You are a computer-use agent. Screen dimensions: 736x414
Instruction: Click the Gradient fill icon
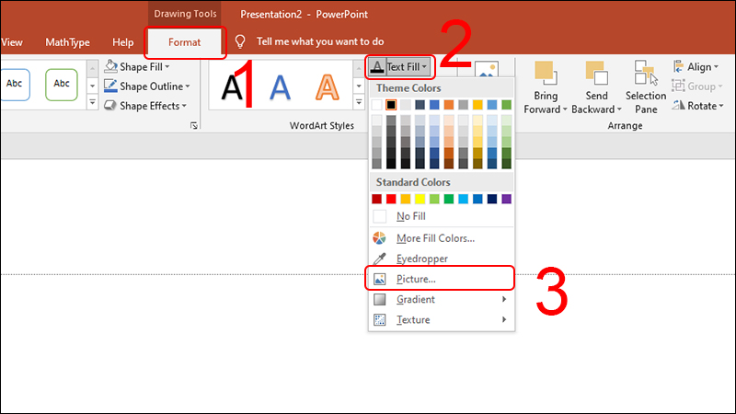coord(379,300)
